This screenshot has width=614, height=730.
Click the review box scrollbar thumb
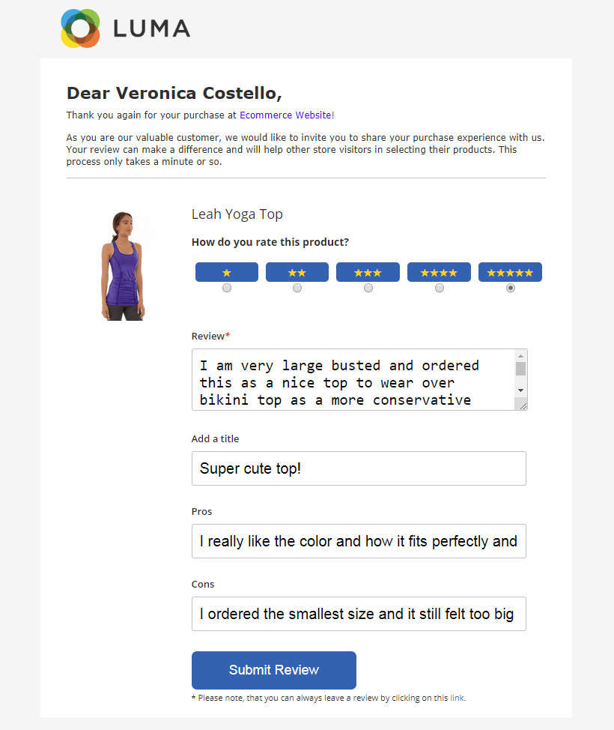tap(521, 367)
